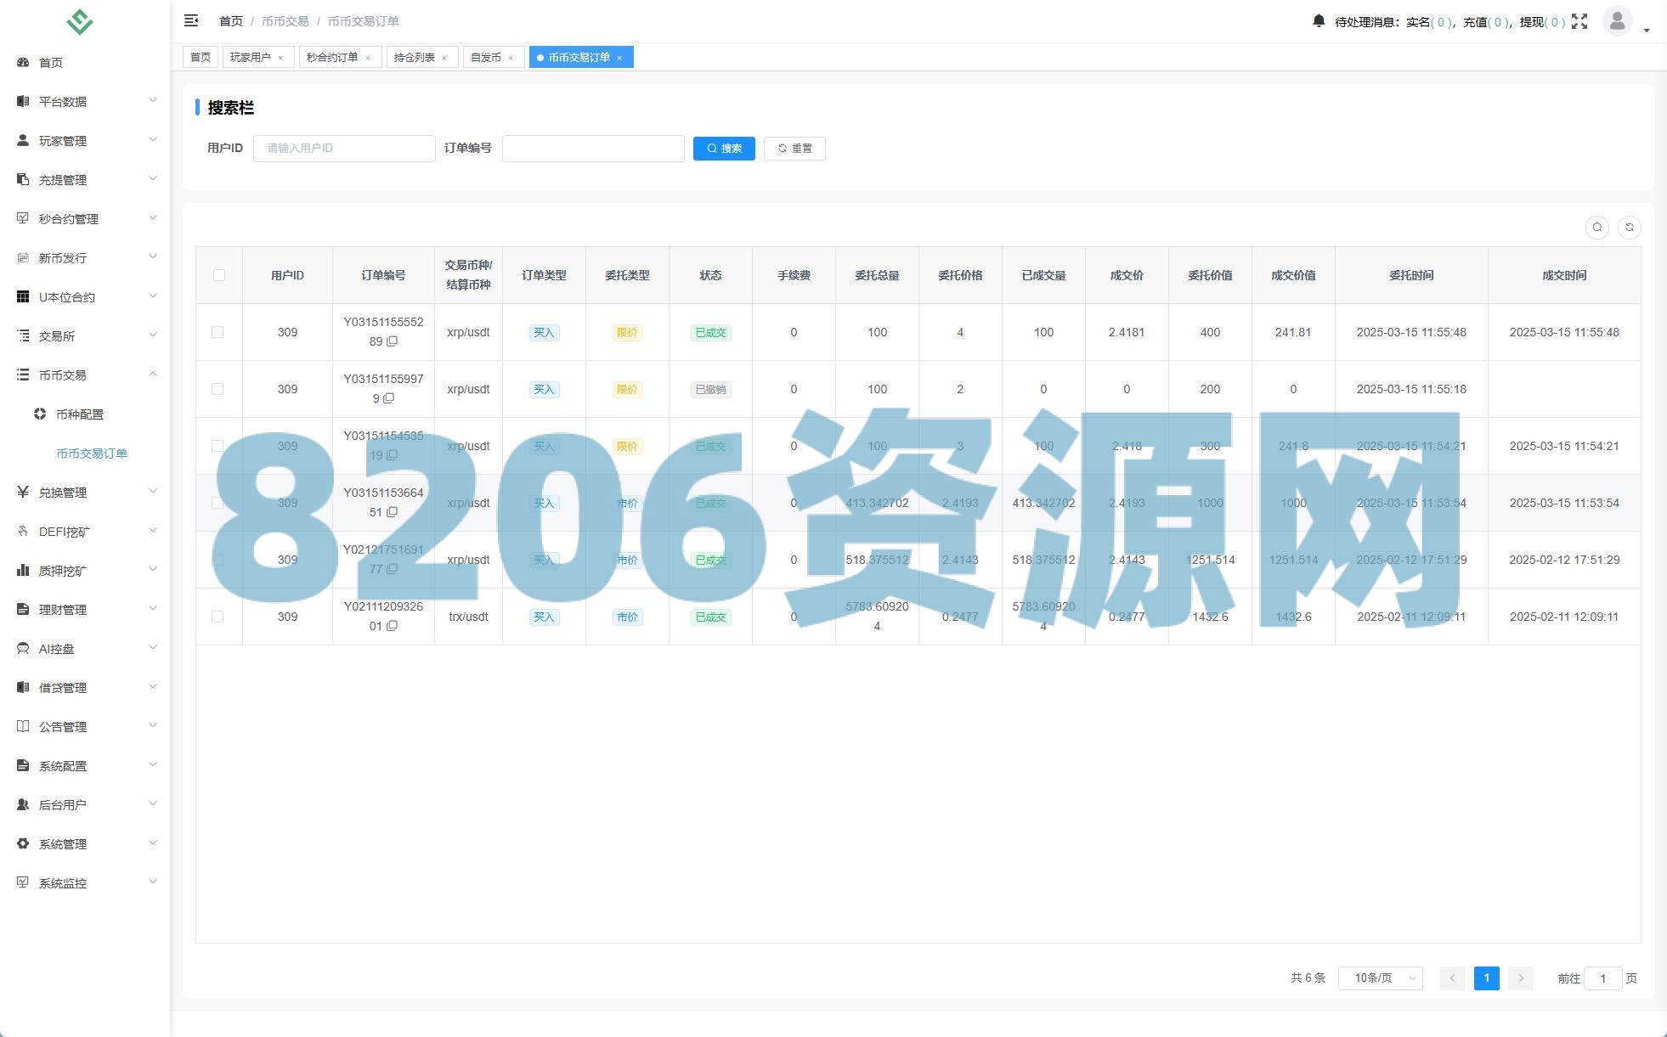Copy order number Y0315115555289
Screen dimensions: 1667x1037
(393, 341)
